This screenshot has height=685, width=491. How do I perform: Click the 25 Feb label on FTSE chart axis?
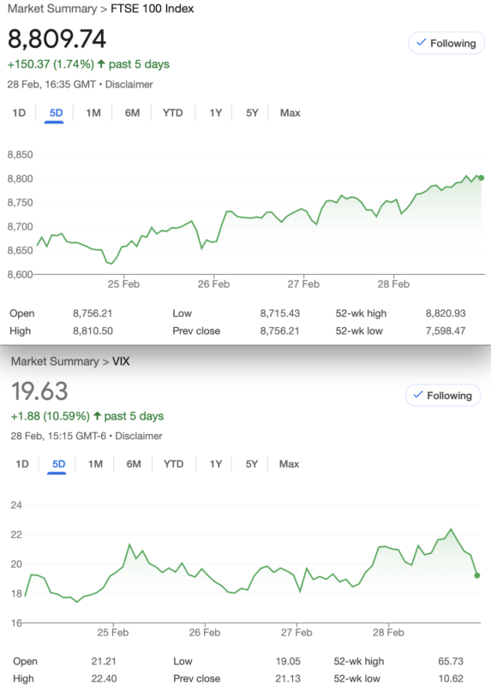coord(123,284)
